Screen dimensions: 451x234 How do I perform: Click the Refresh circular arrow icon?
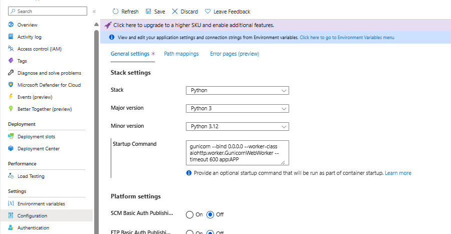115,11
